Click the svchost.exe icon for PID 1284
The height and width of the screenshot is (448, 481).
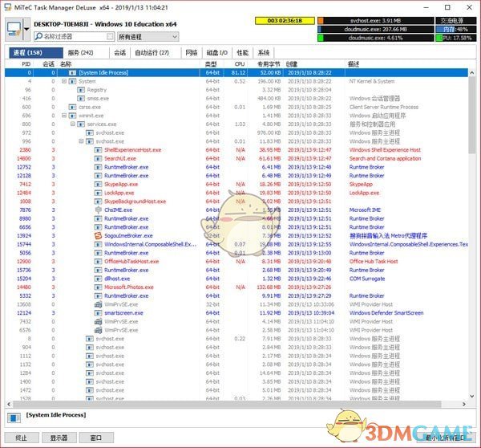coord(90,373)
